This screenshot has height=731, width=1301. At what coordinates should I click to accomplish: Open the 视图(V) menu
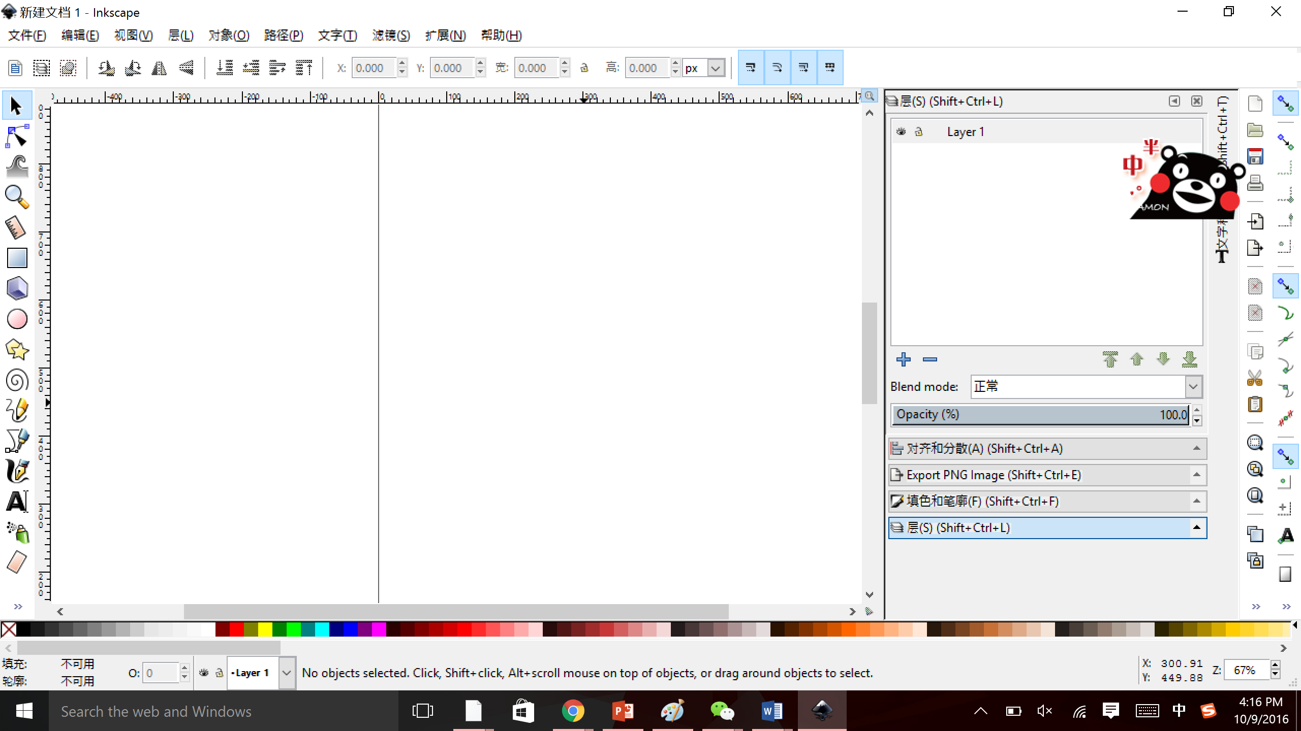coord(133,35)
